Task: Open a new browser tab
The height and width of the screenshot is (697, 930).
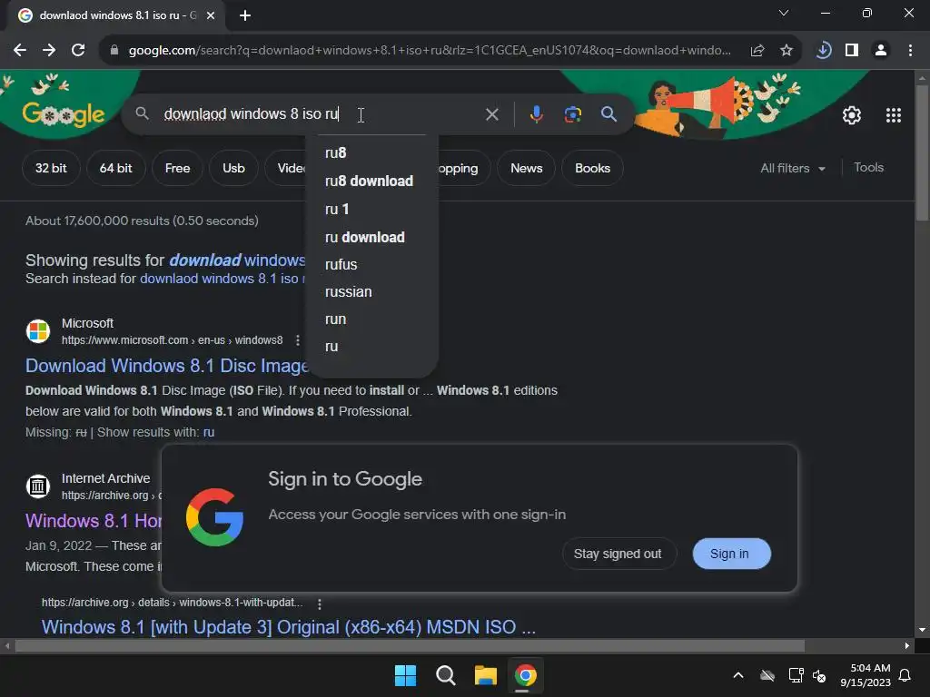Action: point(245,15)
